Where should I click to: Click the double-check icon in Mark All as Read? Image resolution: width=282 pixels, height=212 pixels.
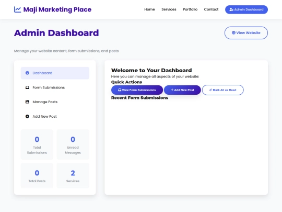pos(210,90)
